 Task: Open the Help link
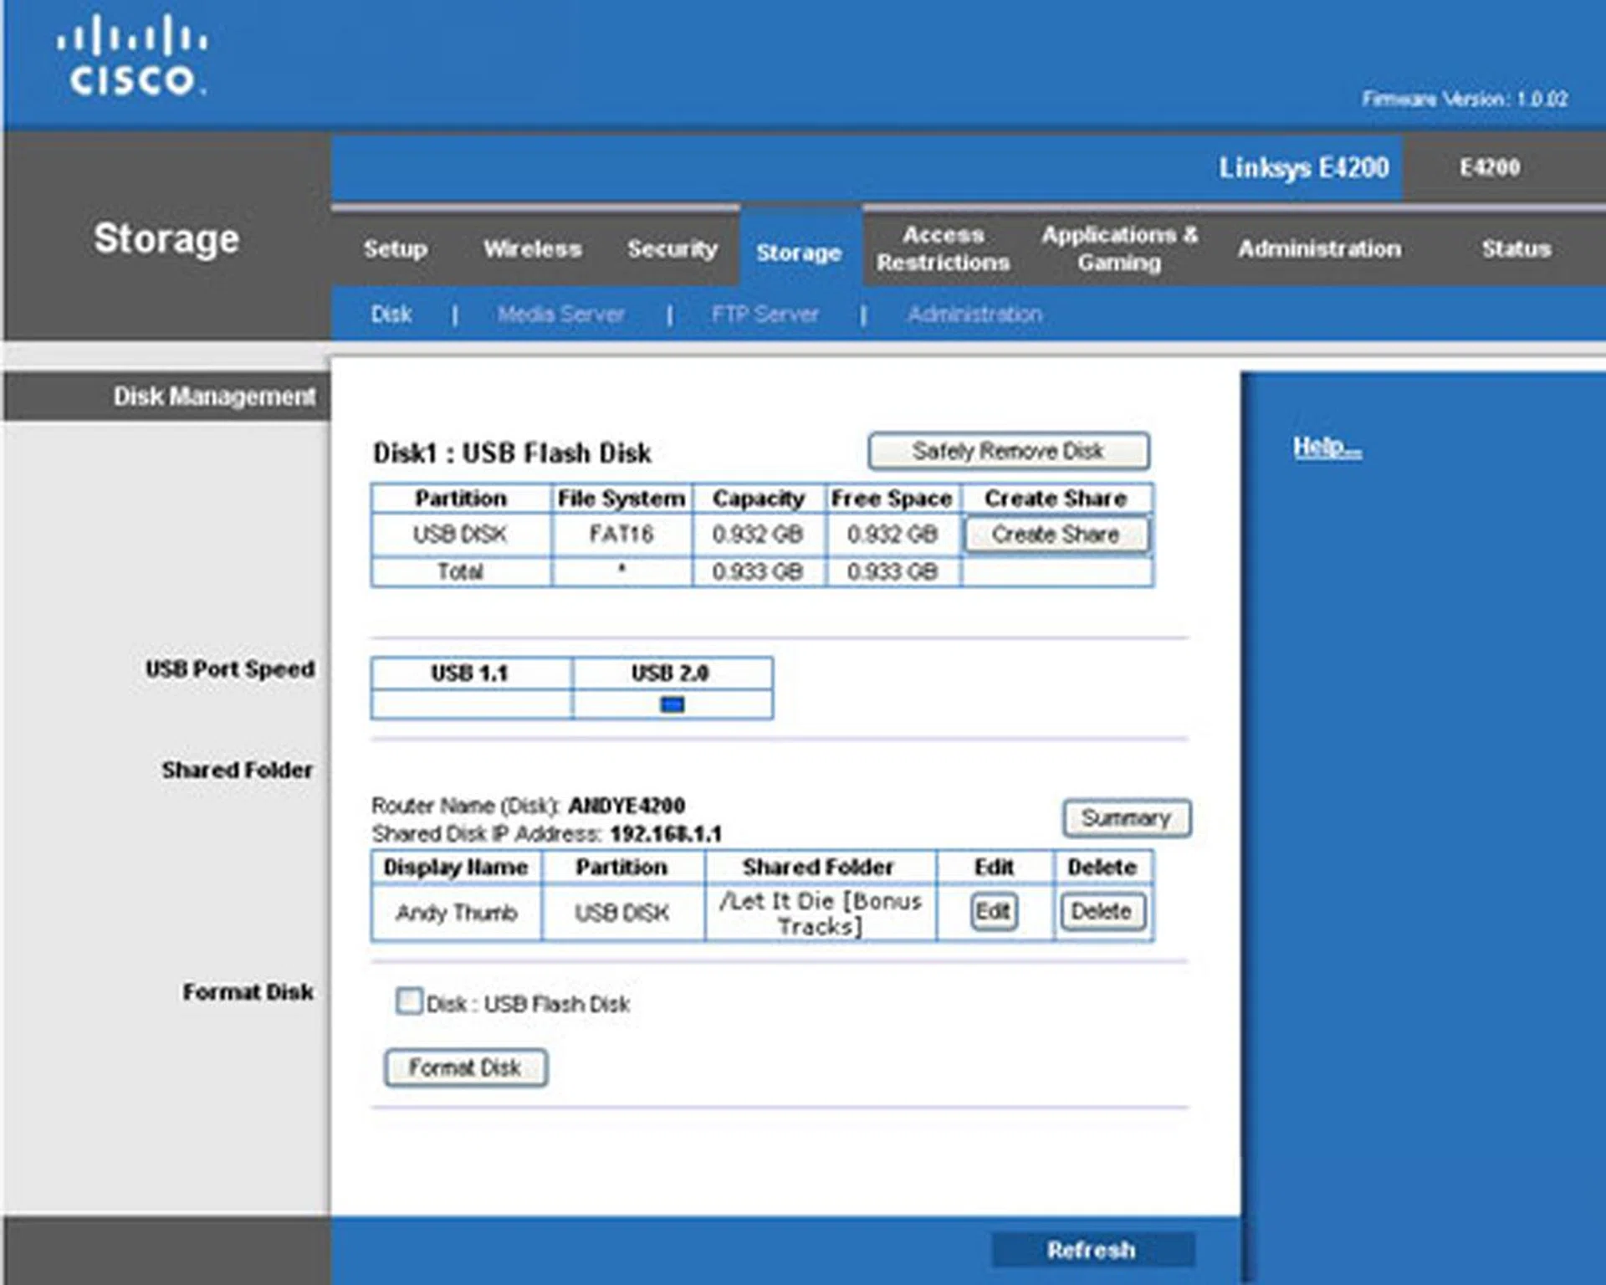(1327, 447)
